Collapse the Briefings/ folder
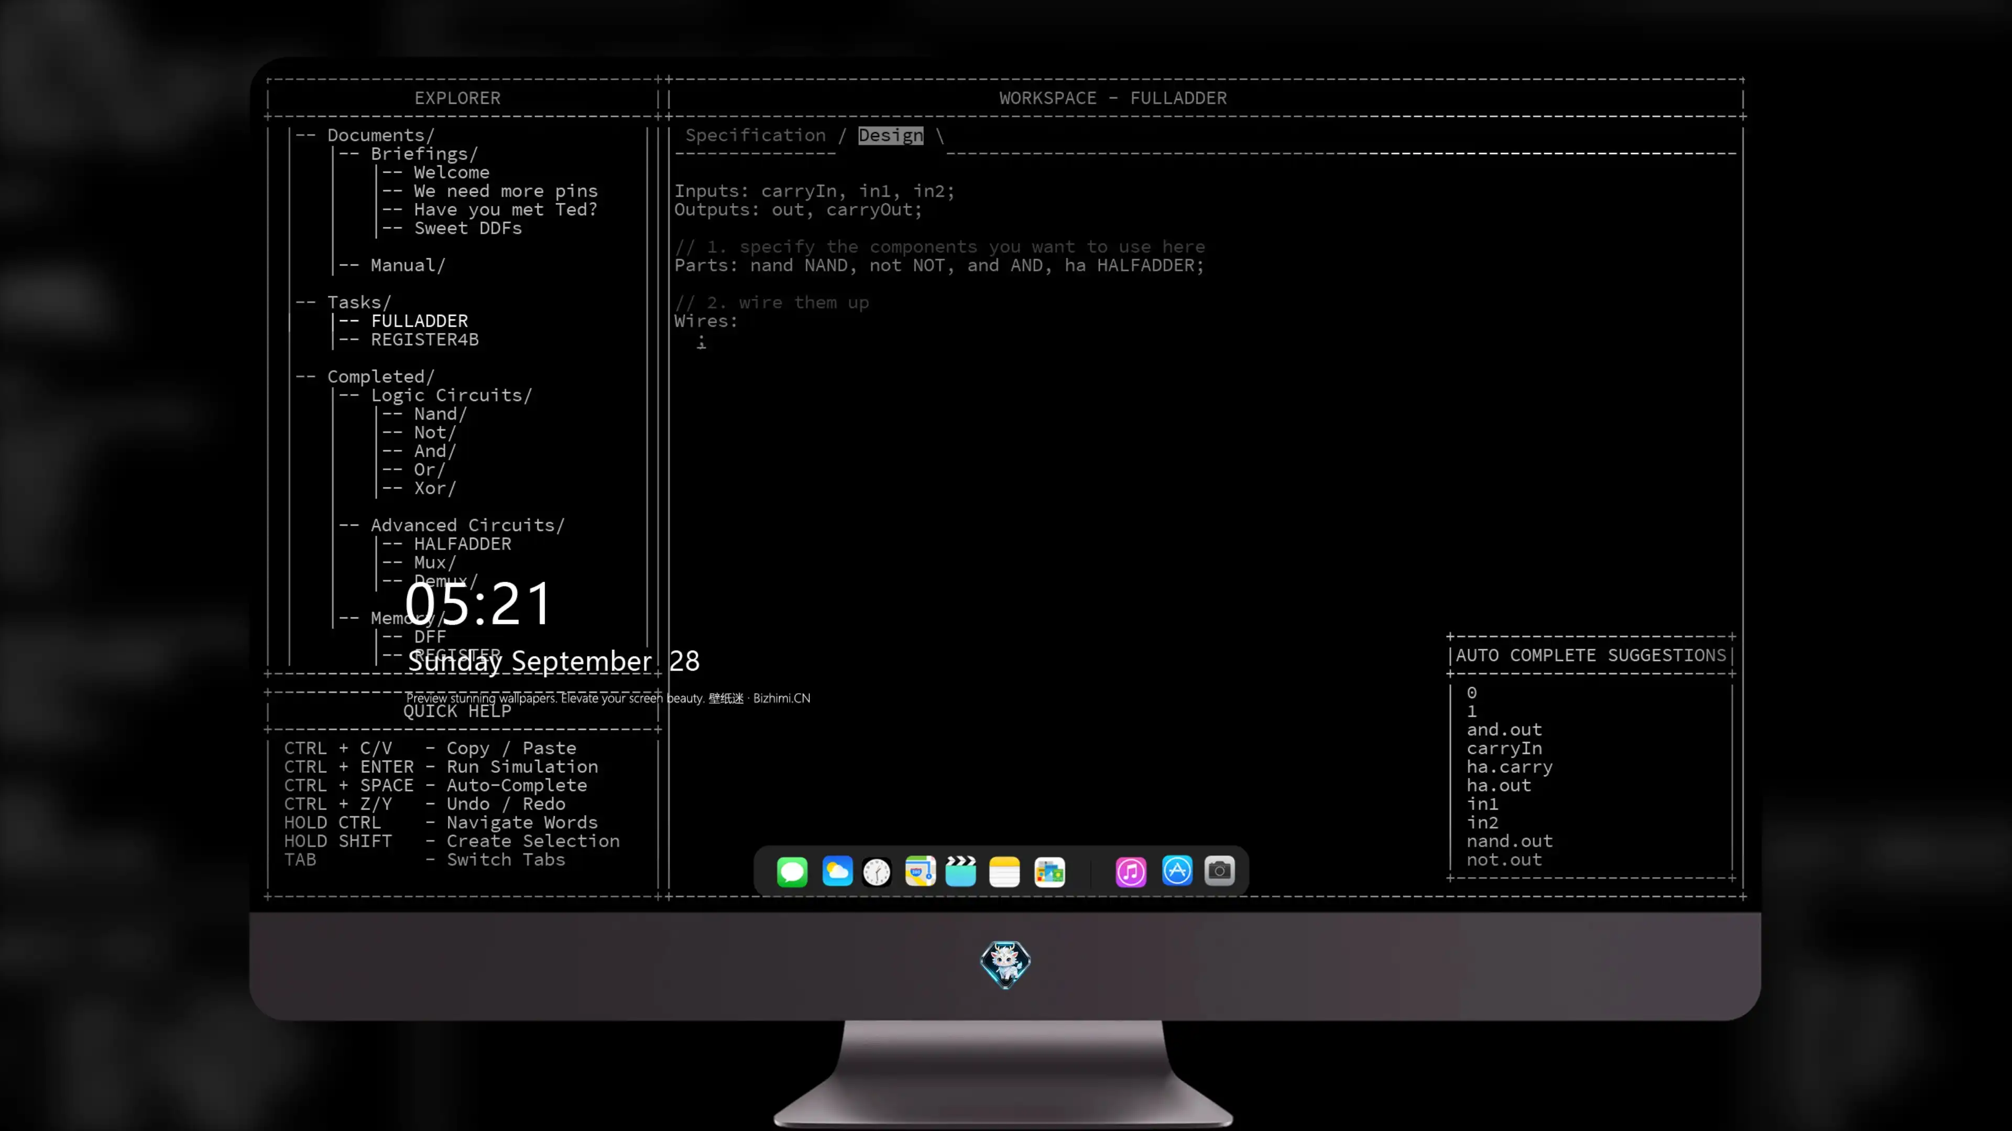The width and height of the screenshot is (2012, 1131). pos(424,154)
